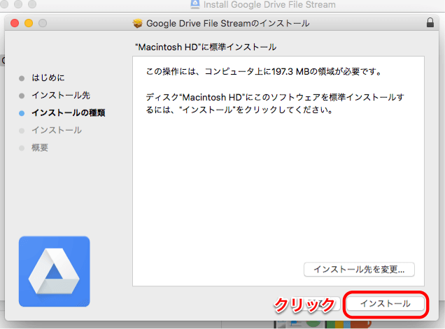445x329 pixels.
Task: Click the blue bullet beside インストールの種類
Action: tap(22, 113)
